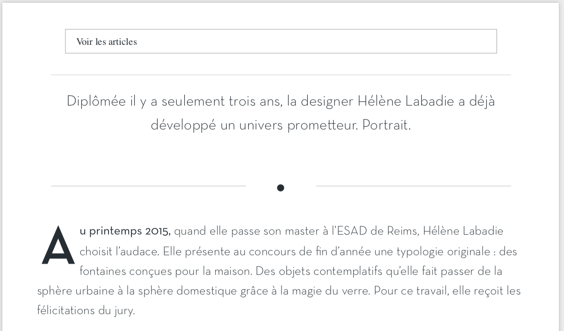Click the large drop cap letter A
The image size is (564, 331).
[58, 245]
